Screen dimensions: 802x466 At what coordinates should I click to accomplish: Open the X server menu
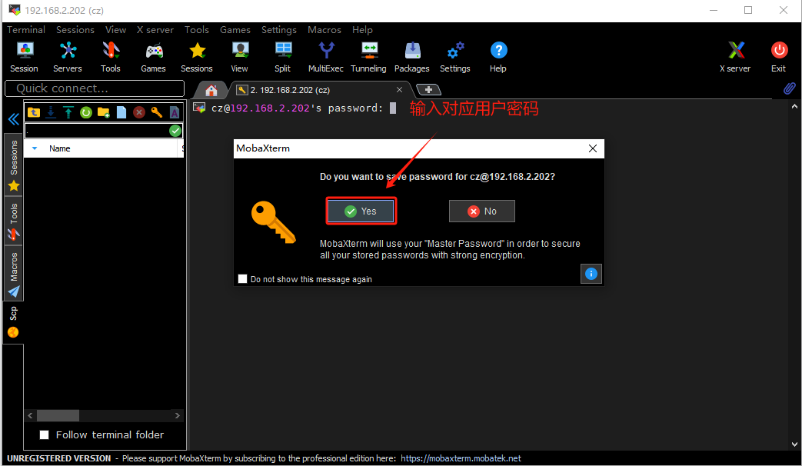155,30
